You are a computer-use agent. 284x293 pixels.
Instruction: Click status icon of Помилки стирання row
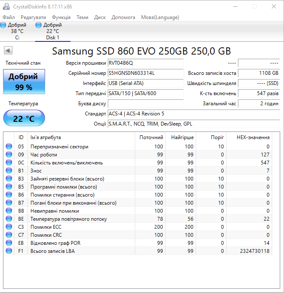[9, 194]
